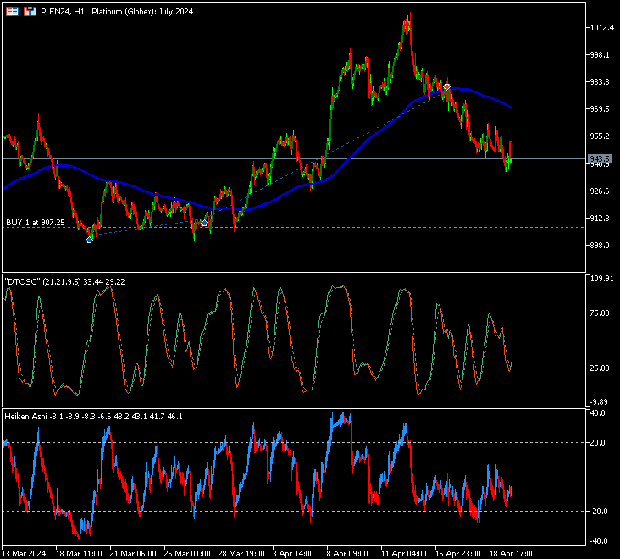Click the 955.2 price scale value
The image size is (620, 559).
[600, 136]
